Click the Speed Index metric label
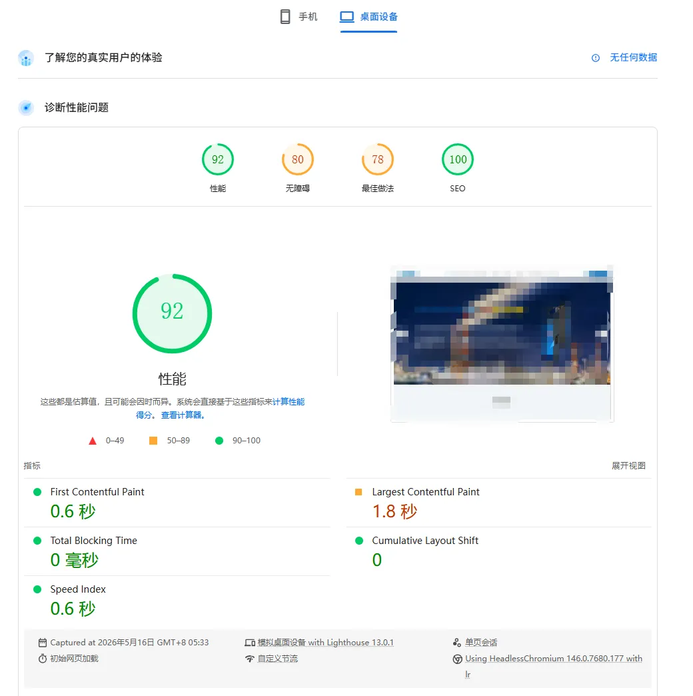 click(78, 589)
